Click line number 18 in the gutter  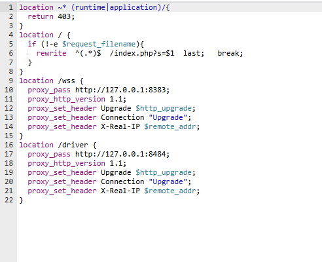pos(9,163)
